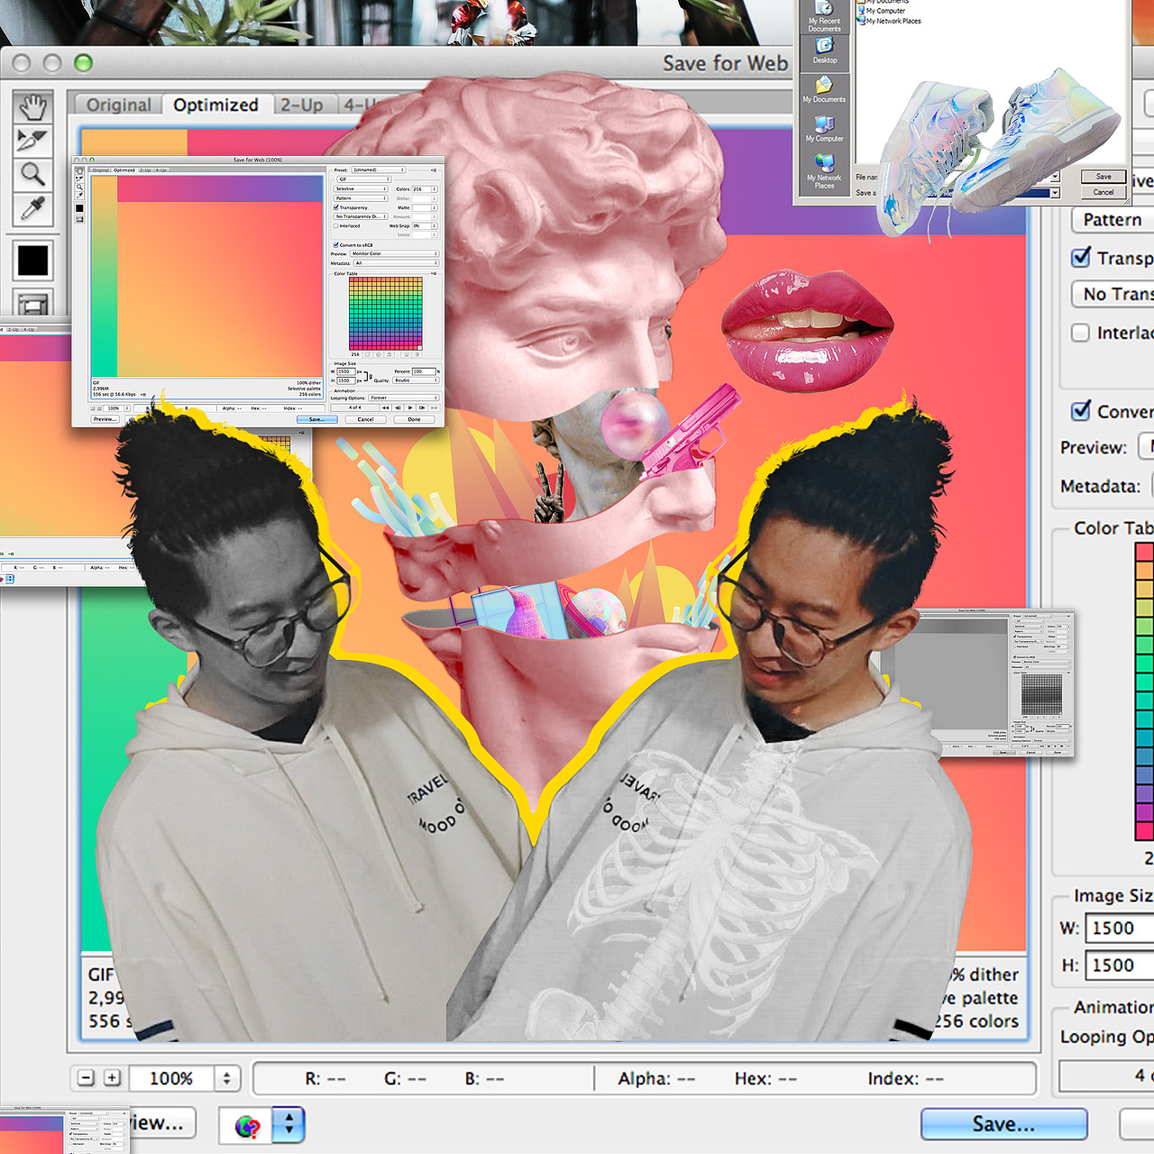Open Desktop in the Windows save dialog sidebar

tap(825, 53)
